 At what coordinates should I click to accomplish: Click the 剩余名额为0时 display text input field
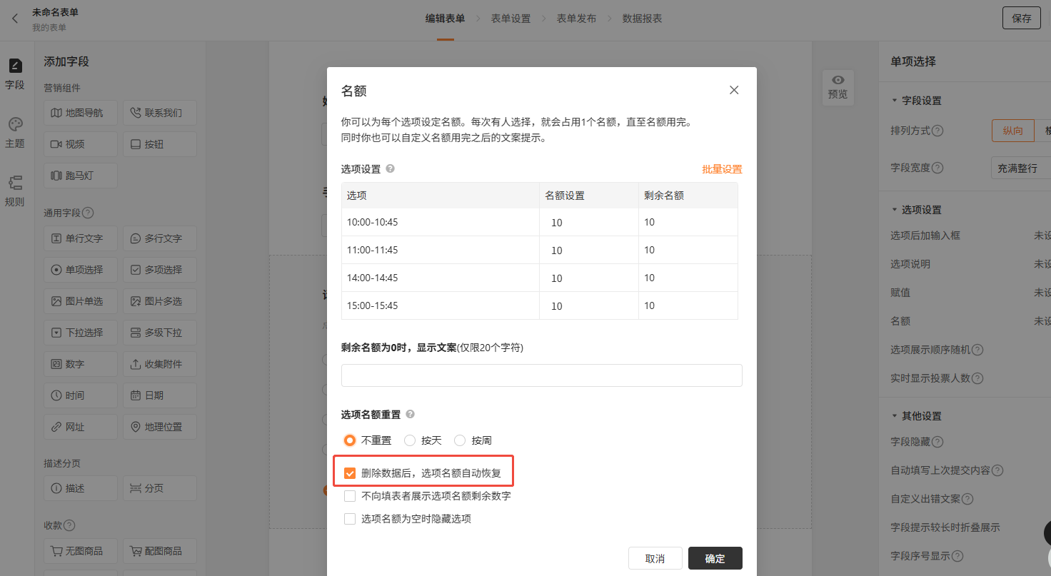pyautogui.click(x=541, y=375)
